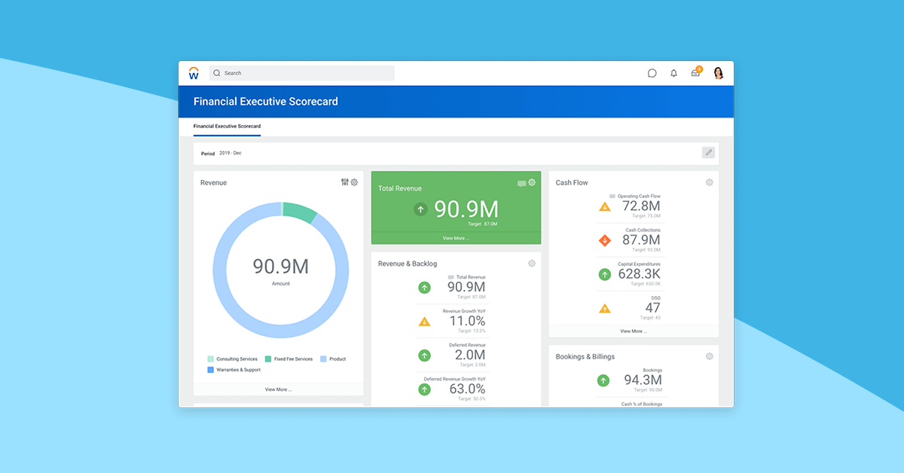Open the profile avatar menu
904x473 pixels.
point(719,73)
